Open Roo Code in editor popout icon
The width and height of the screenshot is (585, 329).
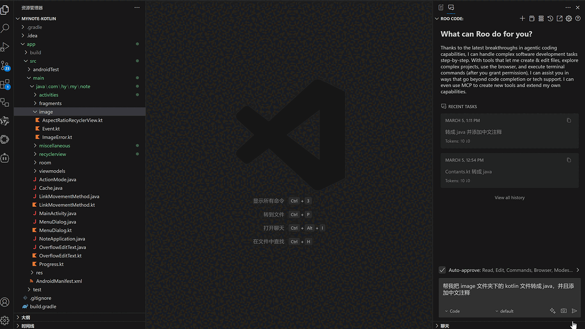pyautogui.click(x=560, y=18)
